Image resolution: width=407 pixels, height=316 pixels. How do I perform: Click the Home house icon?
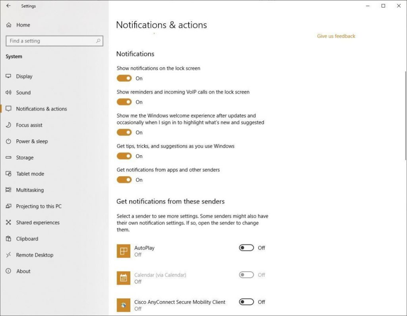click(9, 25)
